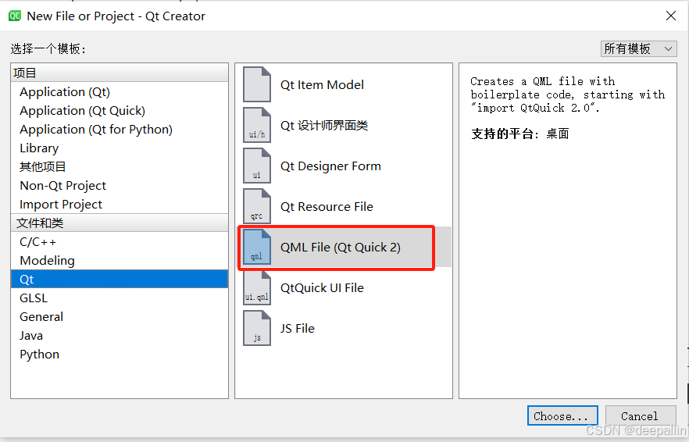Viewport: 689px width, 442px height.
Task: Select the Java category
Action: click(120, 336)
